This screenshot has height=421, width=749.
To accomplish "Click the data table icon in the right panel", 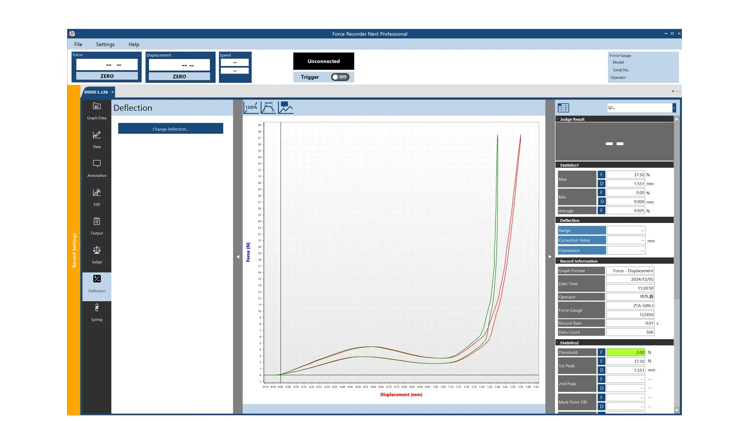I will pos(563,108).
